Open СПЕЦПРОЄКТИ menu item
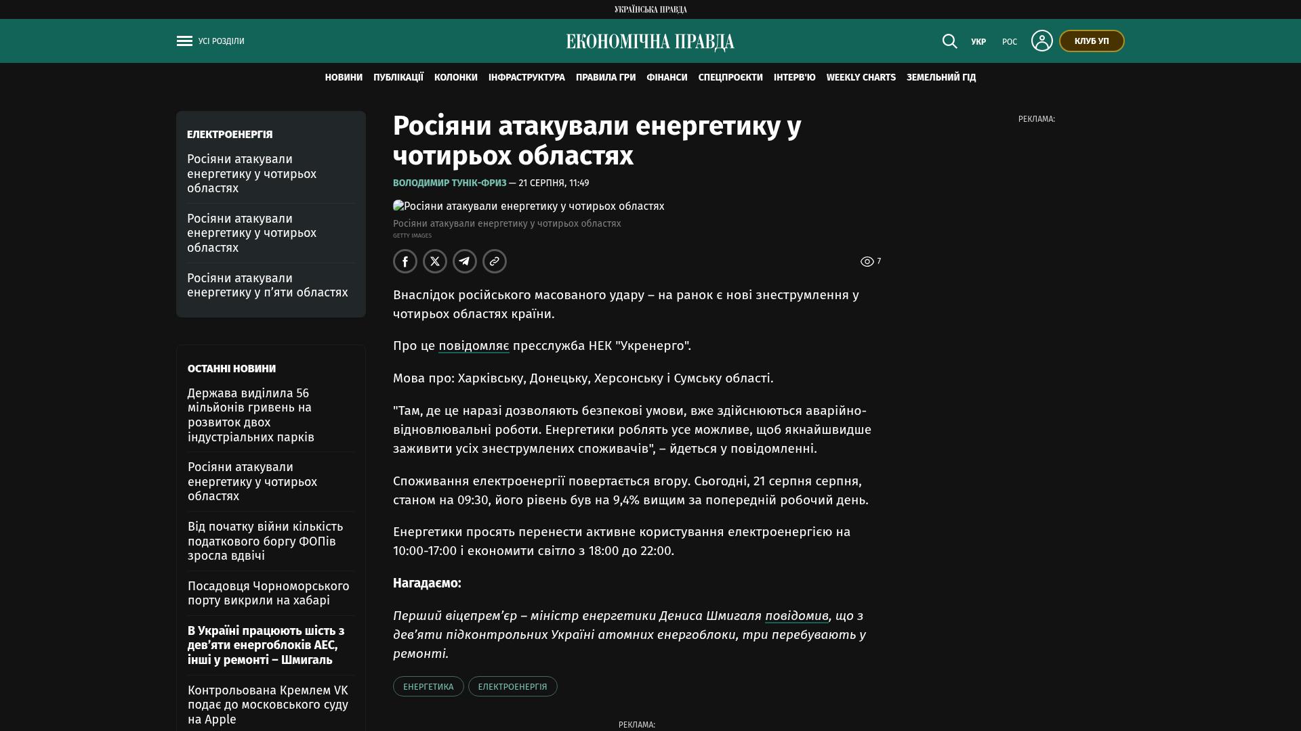 point(730,78)
